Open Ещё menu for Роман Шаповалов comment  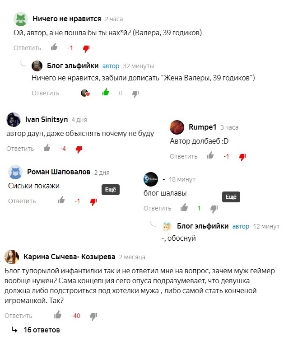[111, 190]
